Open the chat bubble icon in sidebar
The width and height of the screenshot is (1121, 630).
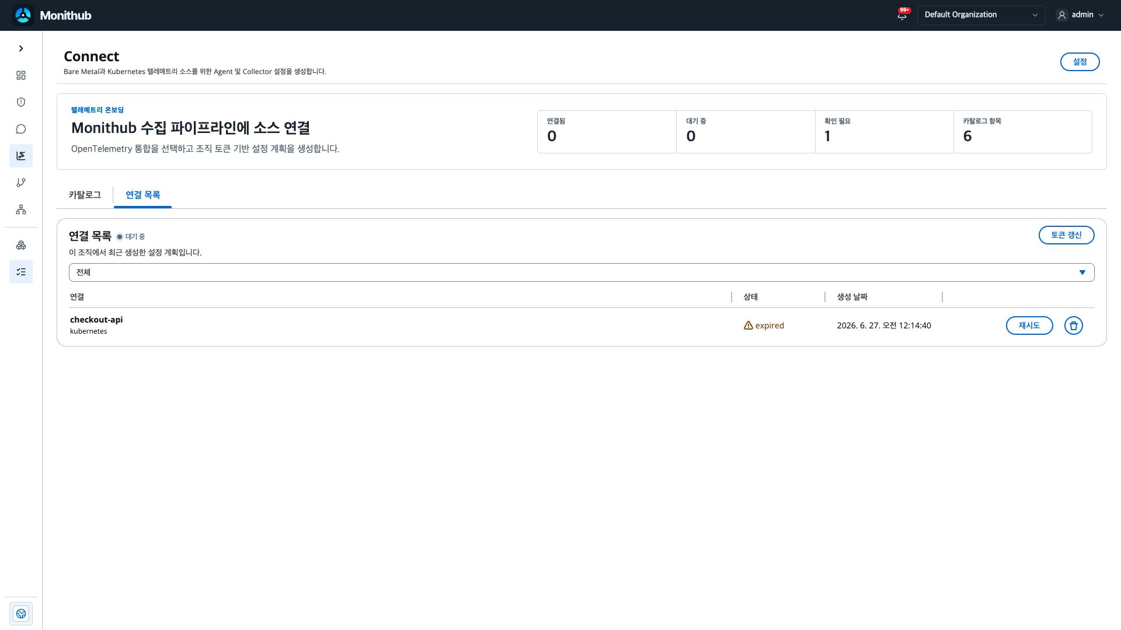(21, 129)
